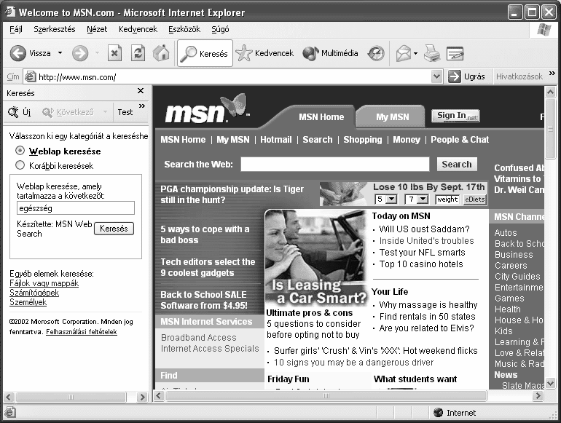
Task: Open the Fájl menu
Action: coord(16,29)
